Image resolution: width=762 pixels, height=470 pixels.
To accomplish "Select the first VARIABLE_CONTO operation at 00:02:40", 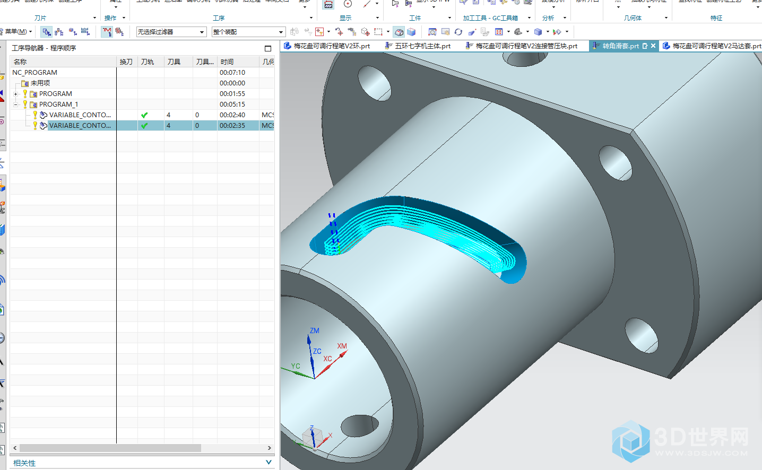I will pos(142,115).
